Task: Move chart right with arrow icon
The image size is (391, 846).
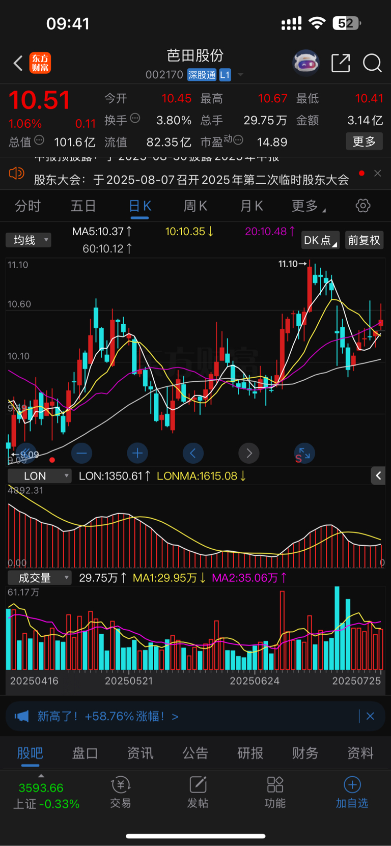Action: [249, 453]
